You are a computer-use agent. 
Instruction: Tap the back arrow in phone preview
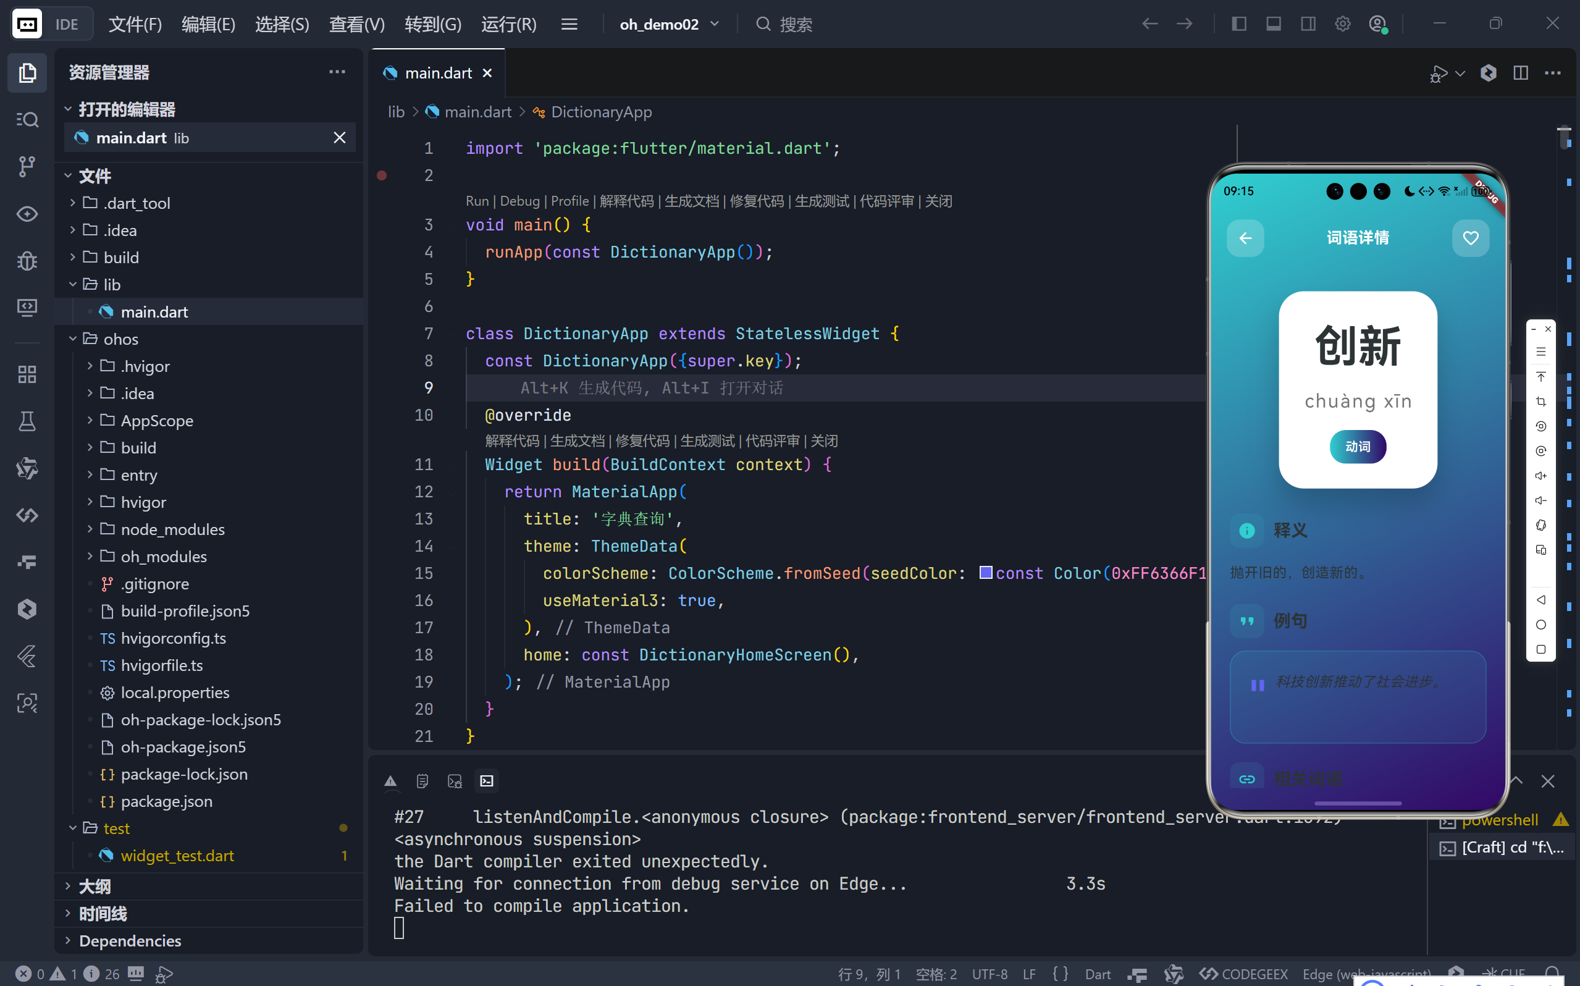(1245, 238)
